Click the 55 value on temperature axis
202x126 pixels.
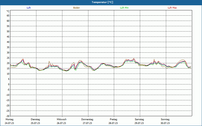coord(8,26)
